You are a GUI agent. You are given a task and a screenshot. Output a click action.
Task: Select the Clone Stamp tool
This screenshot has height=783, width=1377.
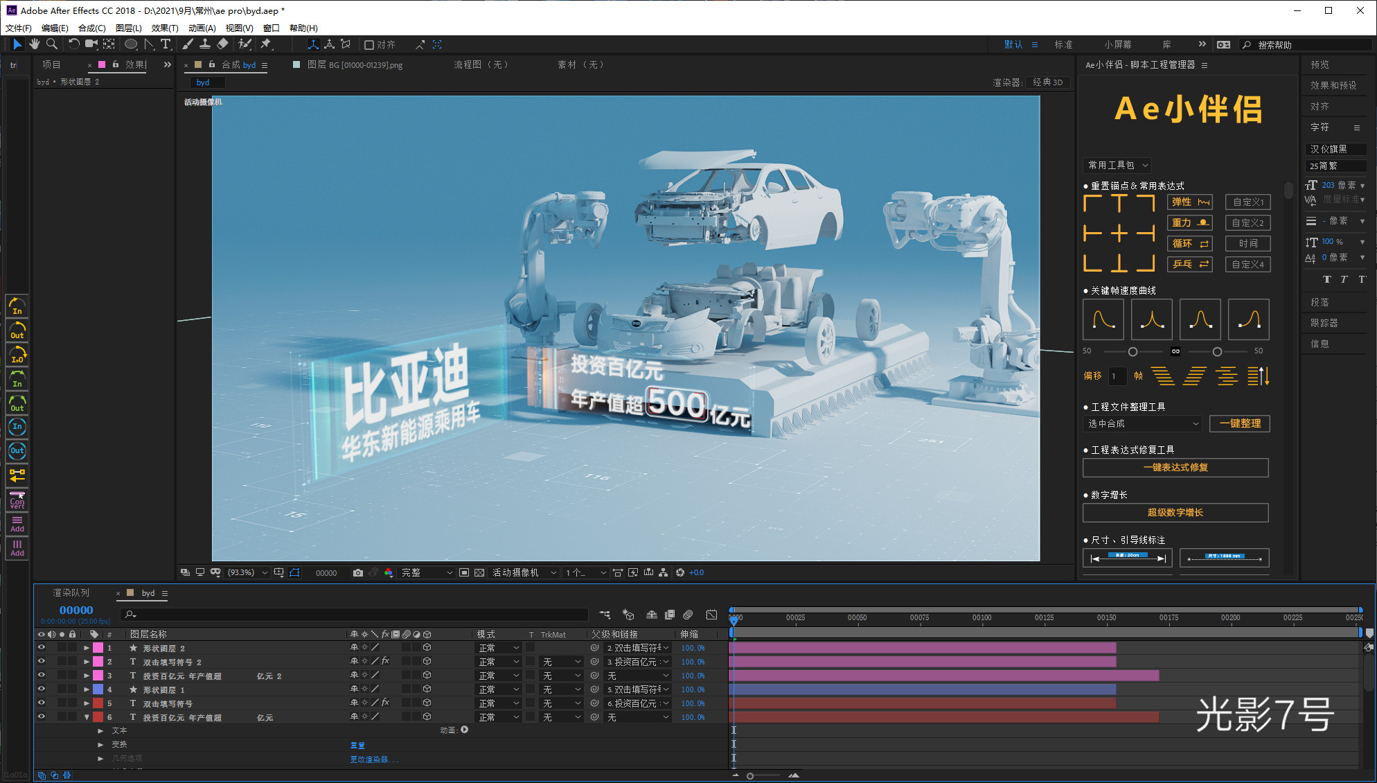(x=205, y=44)
